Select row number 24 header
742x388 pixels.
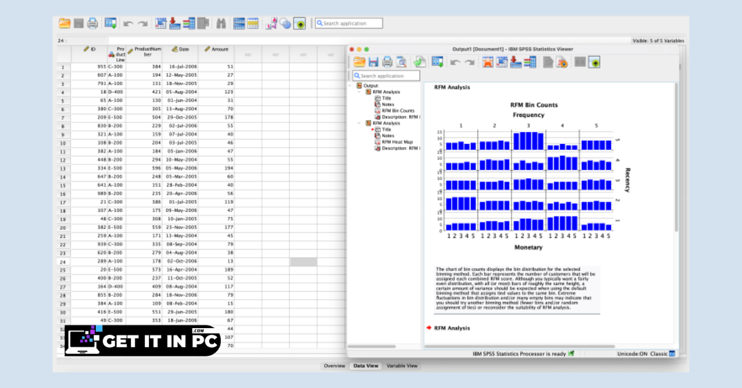pyautogui.click(x=63, y=262)
